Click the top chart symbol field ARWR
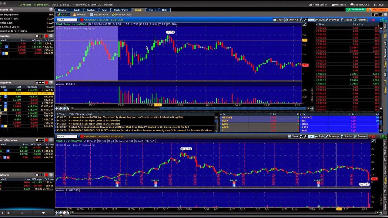This screenshot has width=388, height=218. click(x=67, y=20)
